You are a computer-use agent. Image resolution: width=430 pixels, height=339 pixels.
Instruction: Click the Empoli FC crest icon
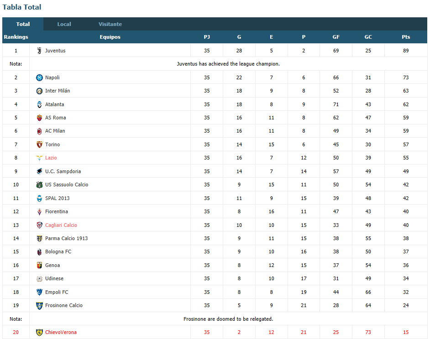(39, 292)
